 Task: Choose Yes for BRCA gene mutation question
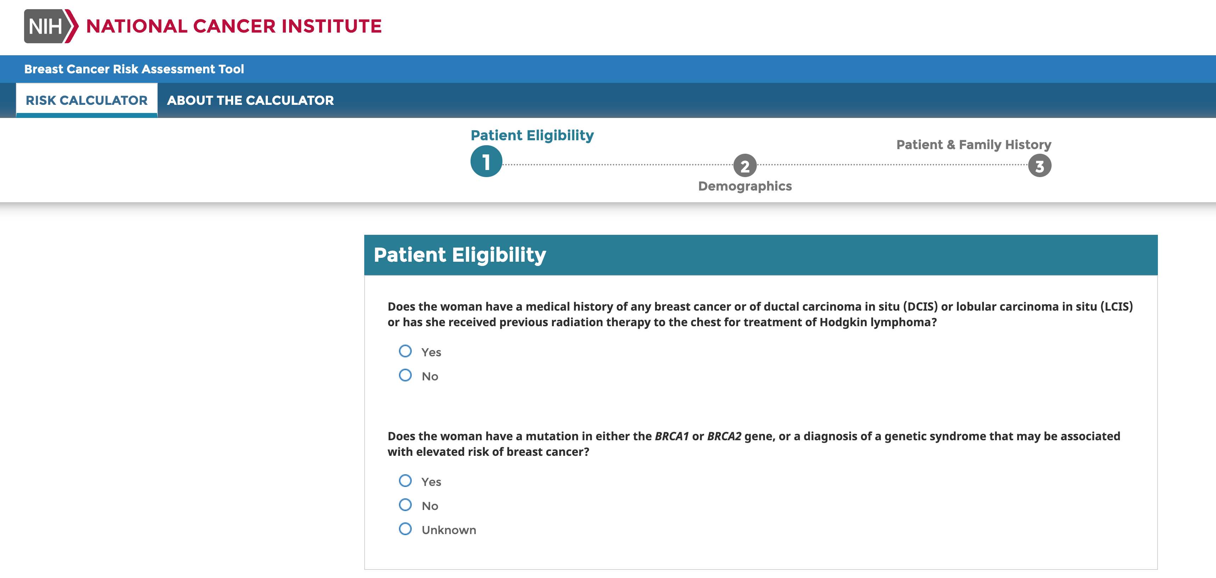point(405,481)
